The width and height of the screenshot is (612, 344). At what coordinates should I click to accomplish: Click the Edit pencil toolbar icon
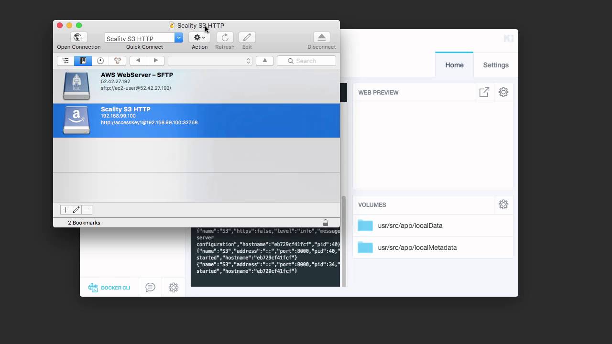coord(247,37)
